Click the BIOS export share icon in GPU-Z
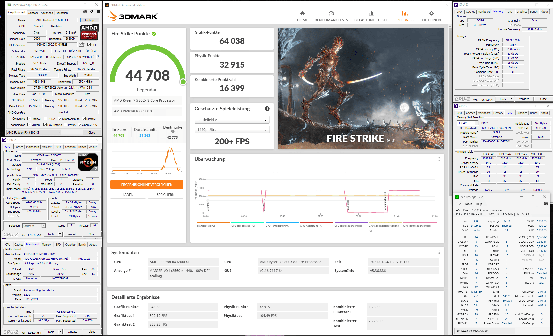 (x=81, y=45)
